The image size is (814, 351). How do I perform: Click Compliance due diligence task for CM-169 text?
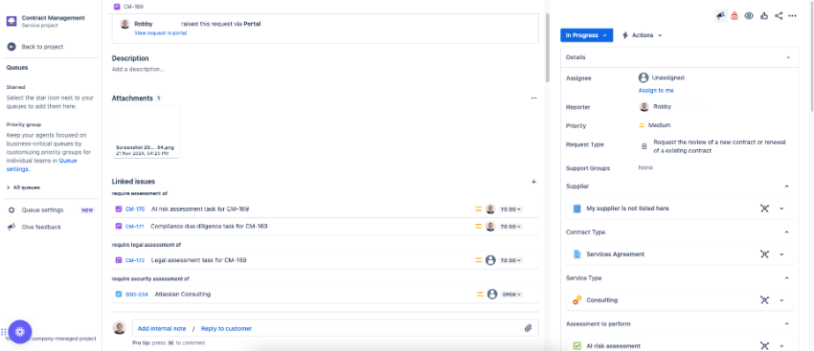click(x=209, y=227)
